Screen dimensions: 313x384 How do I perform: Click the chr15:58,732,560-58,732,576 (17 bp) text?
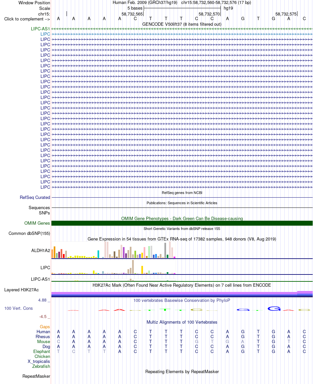pos(216,3)
